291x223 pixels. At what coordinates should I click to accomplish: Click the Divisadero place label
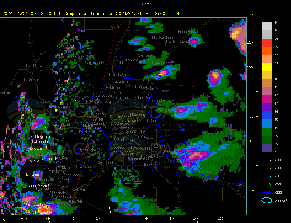coord(158,101)
